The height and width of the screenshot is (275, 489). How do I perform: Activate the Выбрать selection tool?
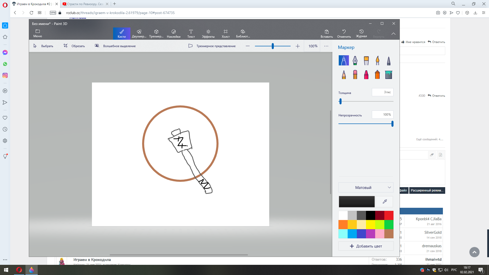[43, 46]
